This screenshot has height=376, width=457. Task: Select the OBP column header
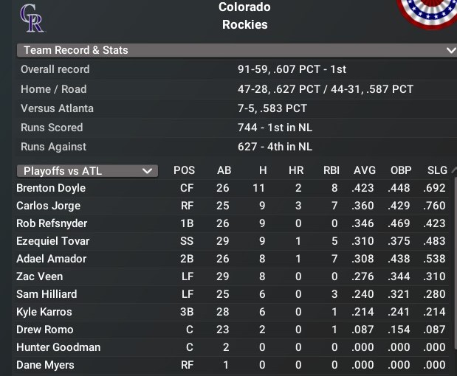(x=399, y=170)
